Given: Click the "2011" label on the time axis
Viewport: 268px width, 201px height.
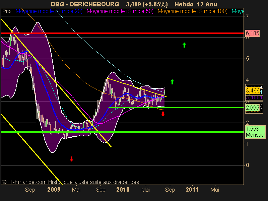Looking at the screenshot, I should click(x=192, y=190).
